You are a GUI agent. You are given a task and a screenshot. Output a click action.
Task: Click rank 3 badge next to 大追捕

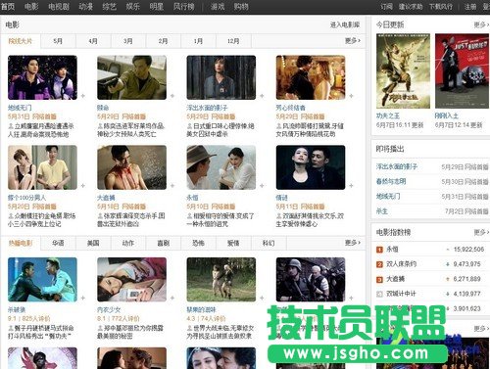pos(379,279)
